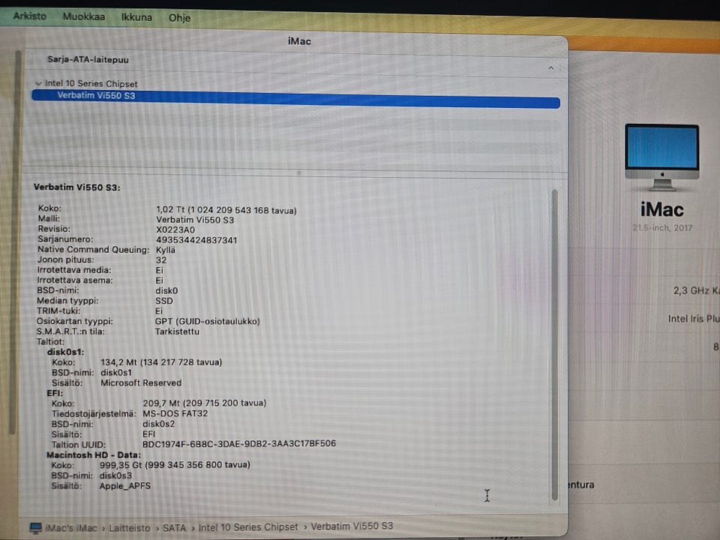Click the 21.5-inch, 2017 text
720x540 pixels.
click(662, 228)
